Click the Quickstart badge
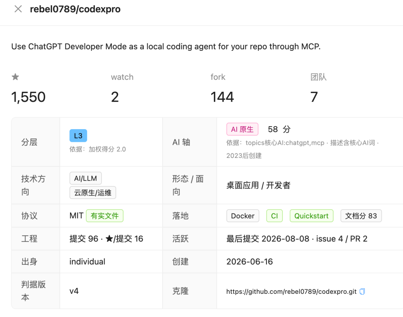This screenshot has height=317, width=403. (312, 216)
